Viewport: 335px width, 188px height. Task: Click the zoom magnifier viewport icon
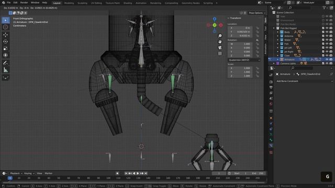click(x=220, y=36)
